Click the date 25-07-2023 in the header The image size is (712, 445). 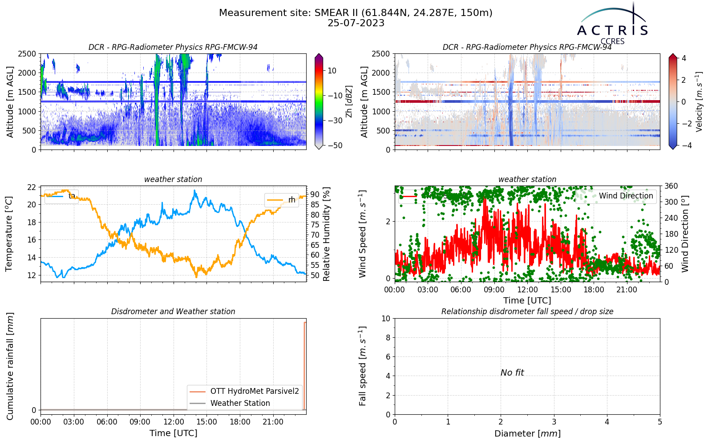(356, 23)
